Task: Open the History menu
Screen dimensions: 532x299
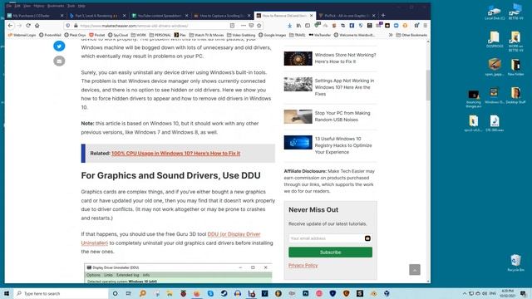Action: tap(39, 6)
